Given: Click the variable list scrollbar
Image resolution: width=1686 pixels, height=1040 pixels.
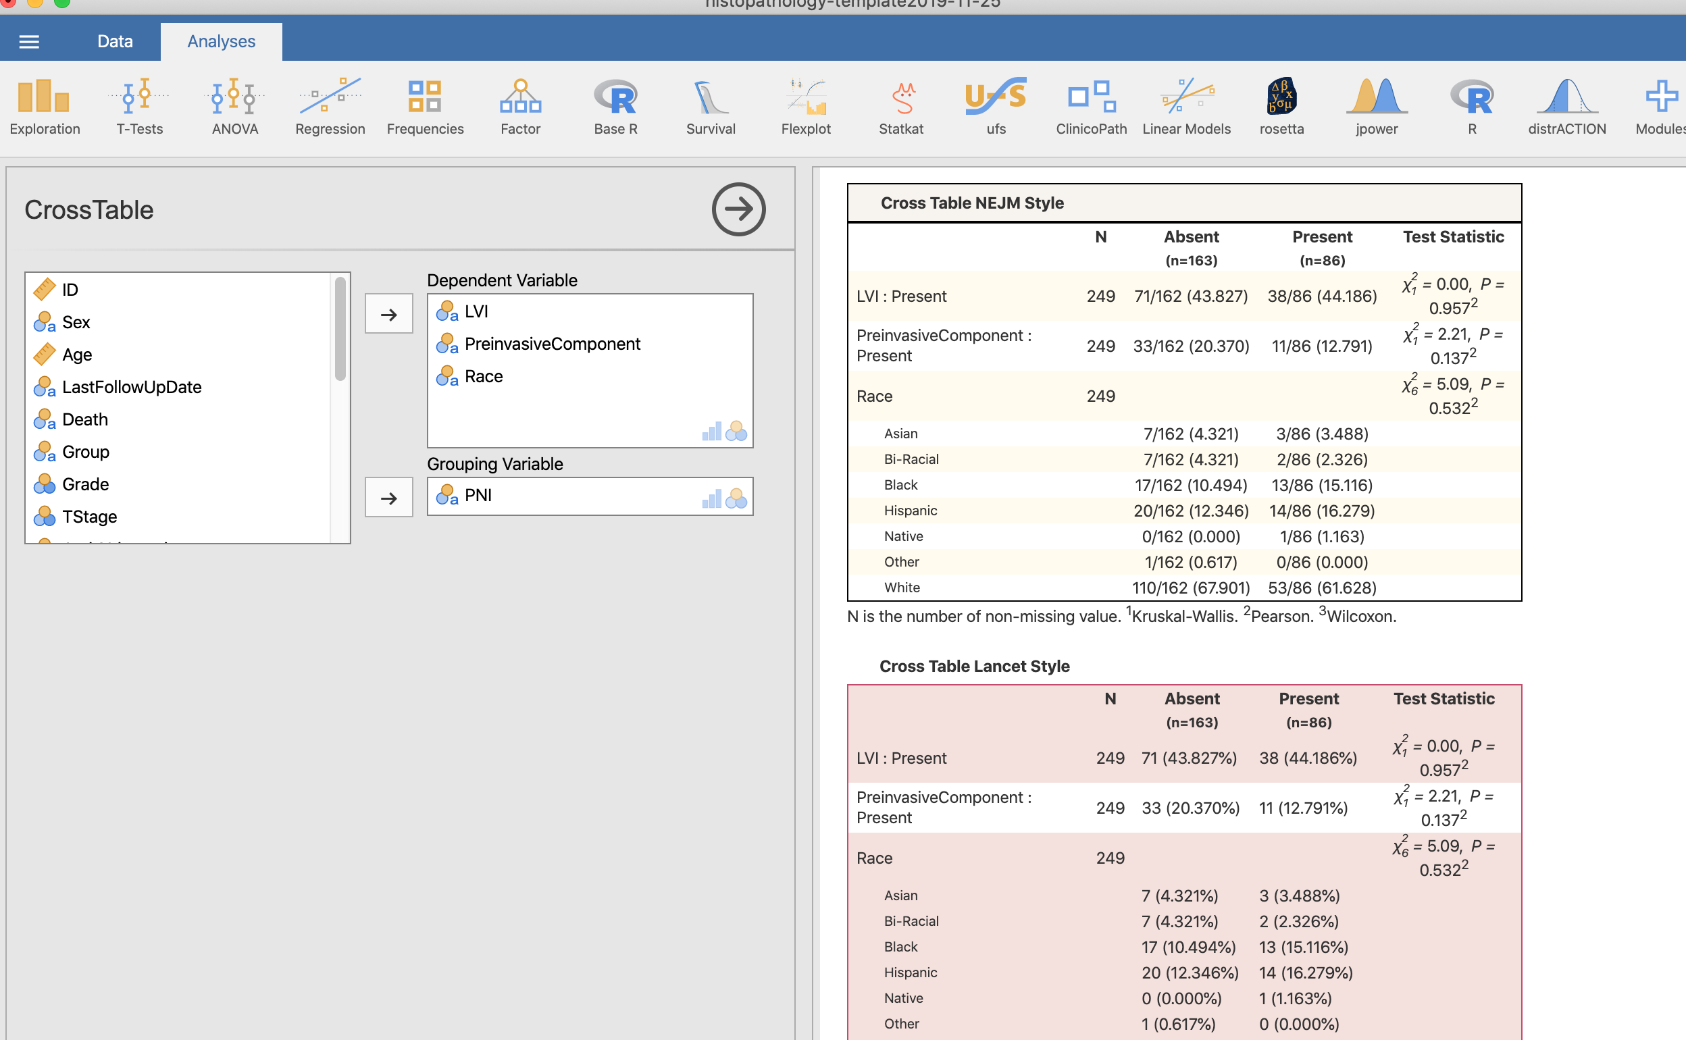Looking at the screenshot, I should (x=340, y=330).
